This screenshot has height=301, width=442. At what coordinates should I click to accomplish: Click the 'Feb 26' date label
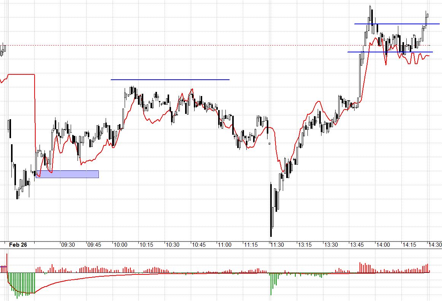tap(18, 245)
